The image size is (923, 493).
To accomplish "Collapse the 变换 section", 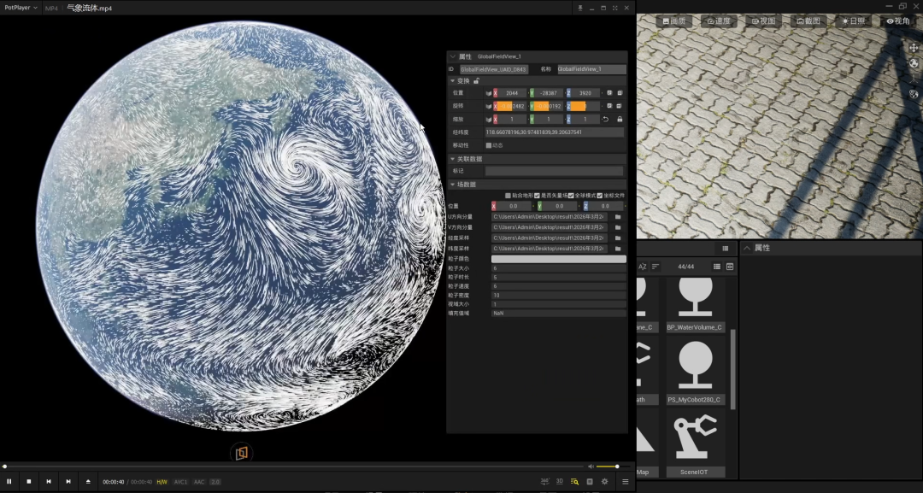I will (x=453, y=81).
